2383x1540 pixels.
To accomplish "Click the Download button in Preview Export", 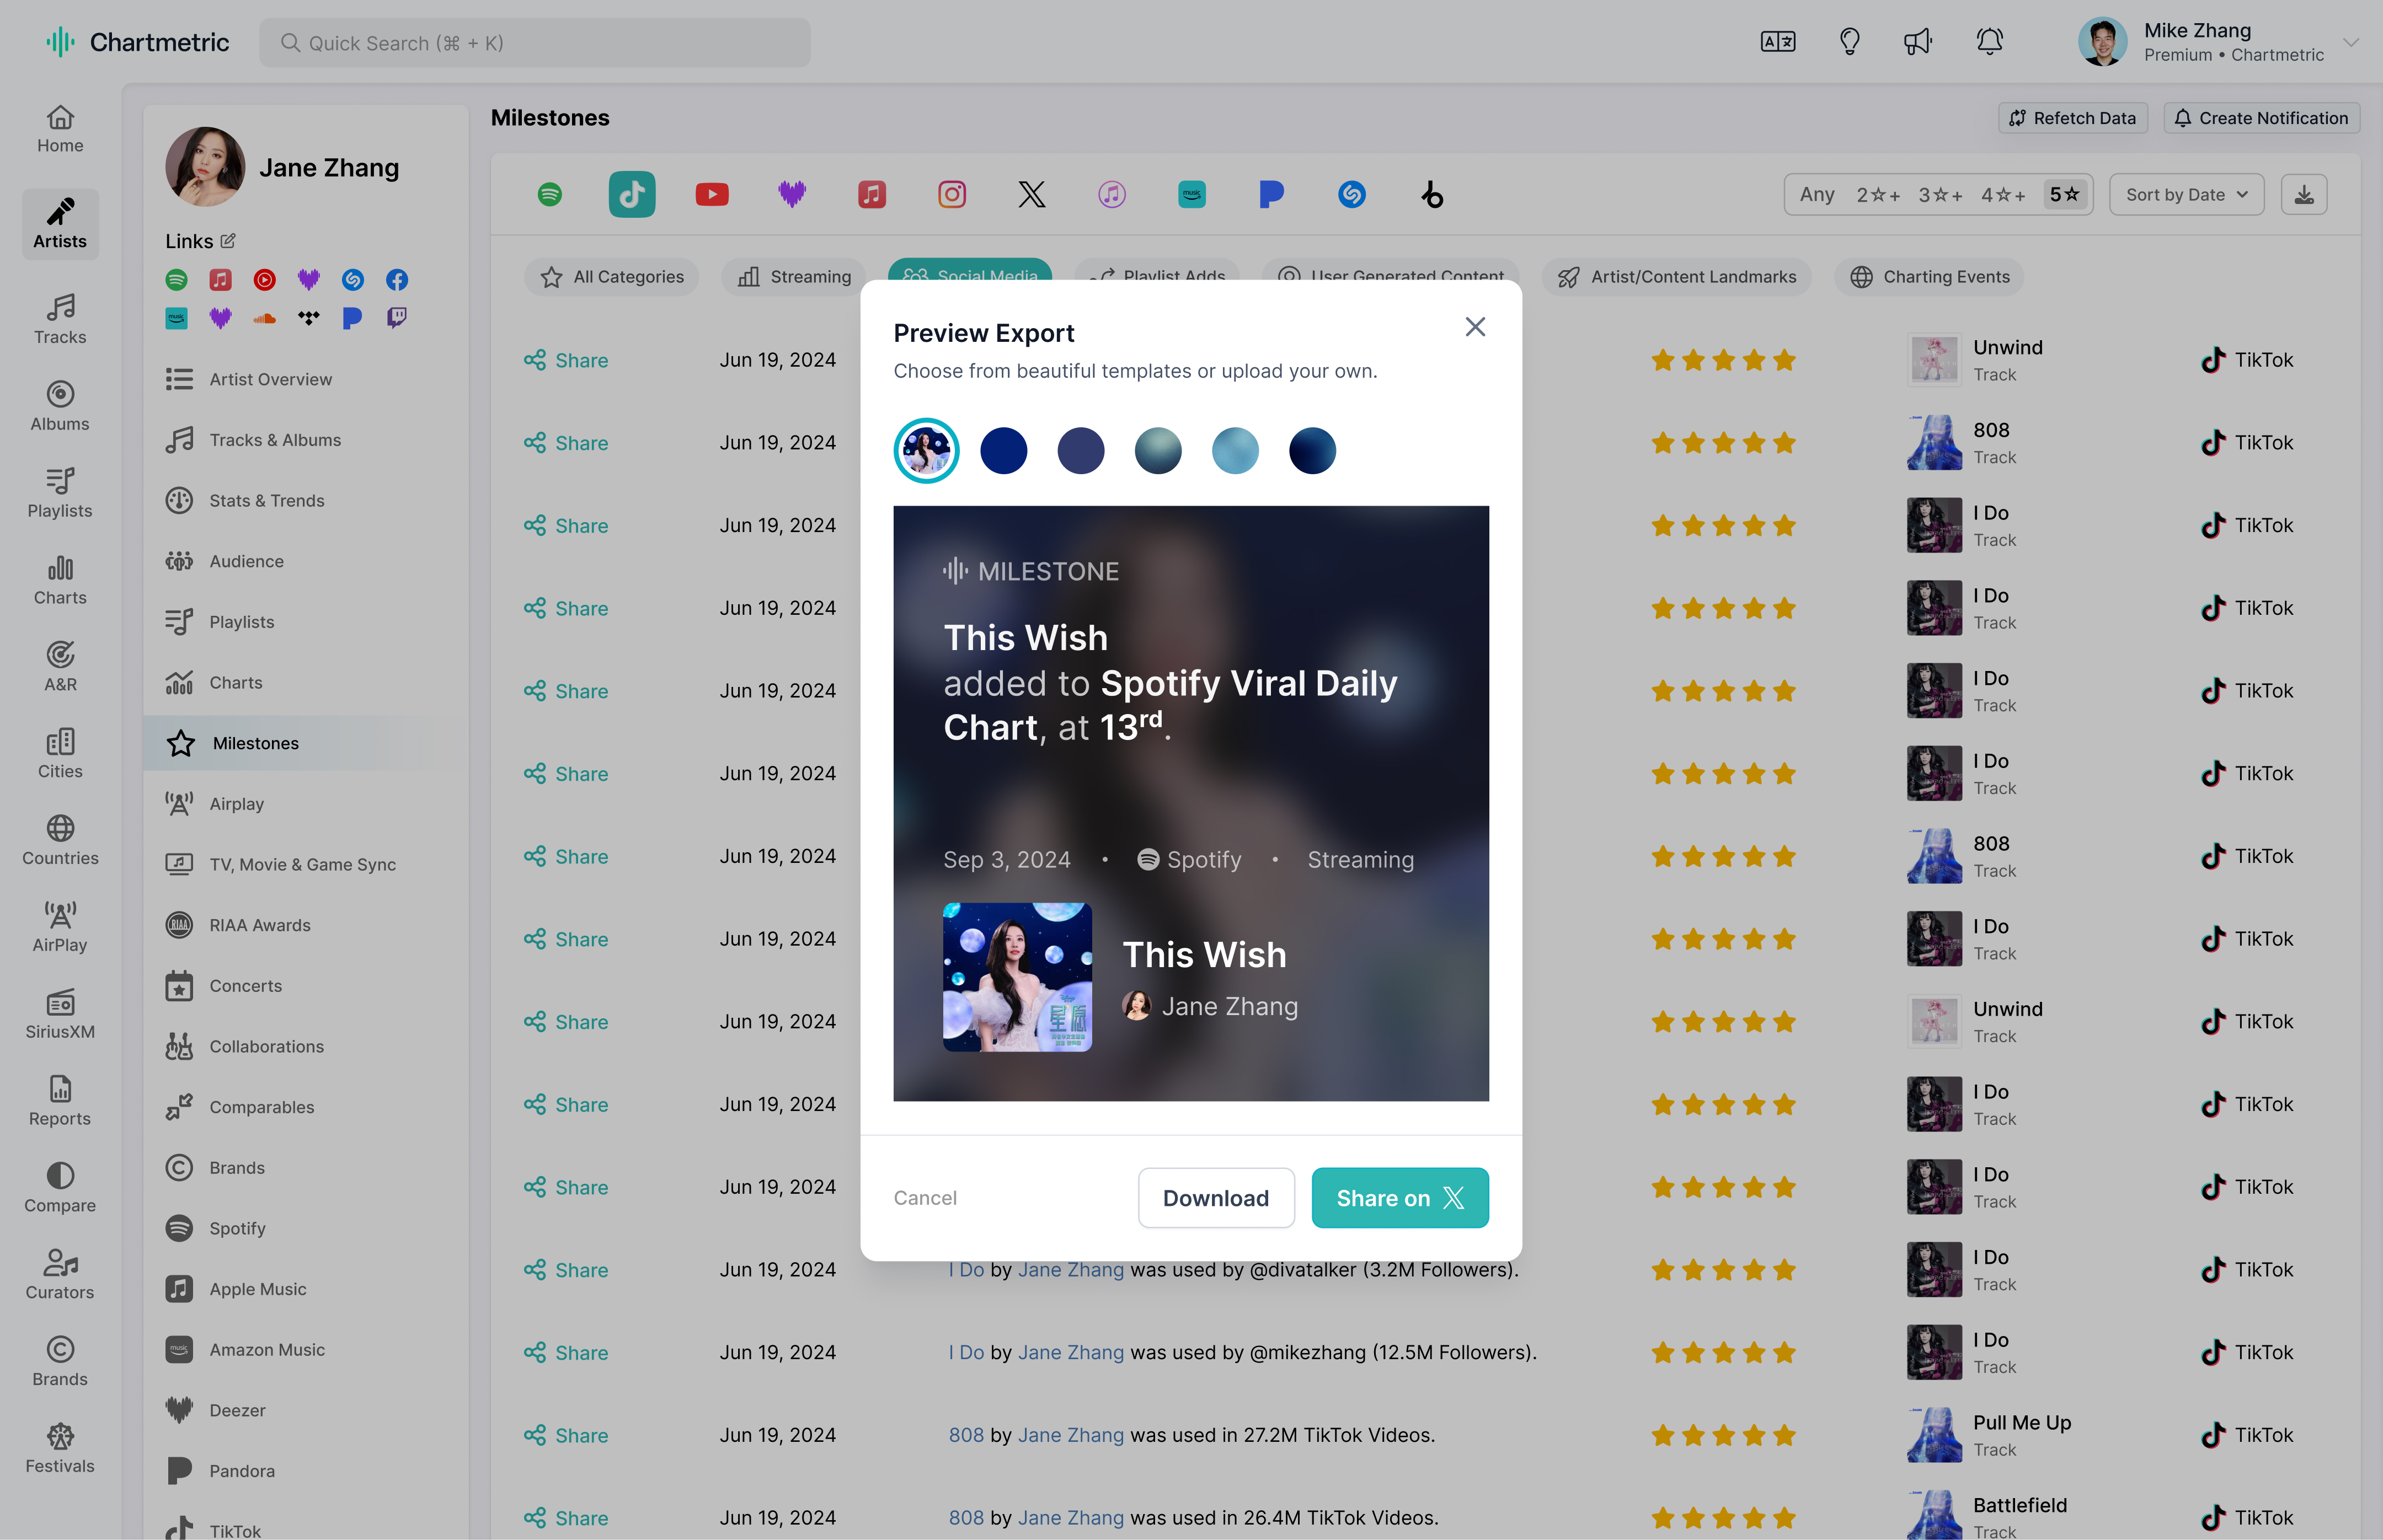I will coord(1216,1198).
